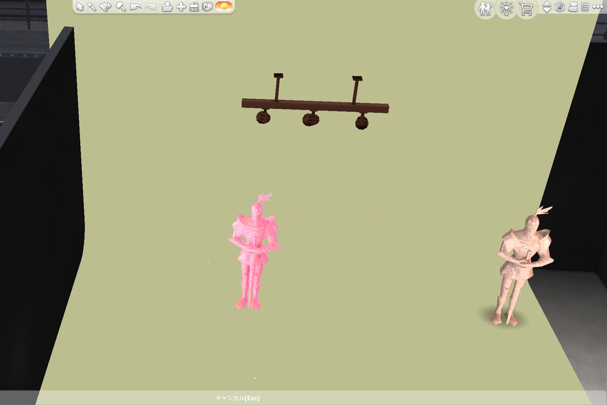Screen dimensions: 607x405
Task: Open Build mode shopping cart
Action: (x=526, y=9)
